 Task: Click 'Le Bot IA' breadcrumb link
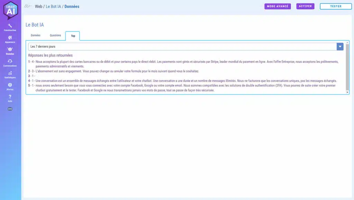[53, 6]
